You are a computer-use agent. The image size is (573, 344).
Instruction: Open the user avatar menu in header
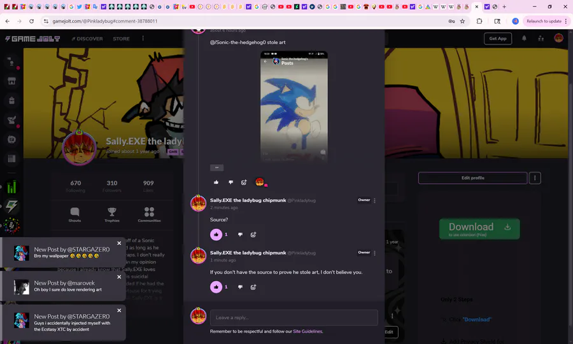click(558, 38)
